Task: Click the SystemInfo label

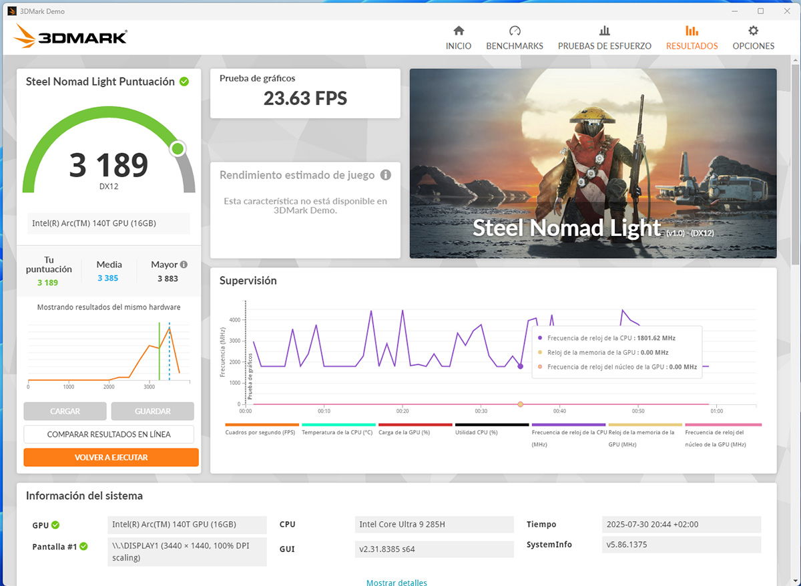Action: coord(549,545)
